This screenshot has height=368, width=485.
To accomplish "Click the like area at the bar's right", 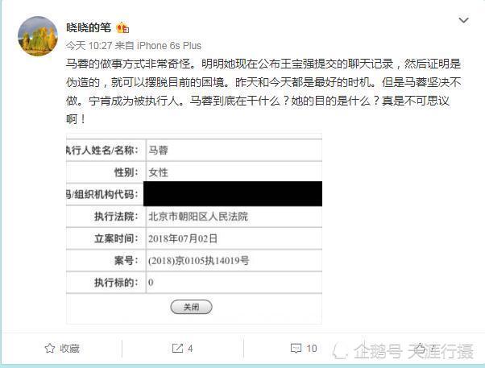I will pyautogui.click(x=420, y=349).
